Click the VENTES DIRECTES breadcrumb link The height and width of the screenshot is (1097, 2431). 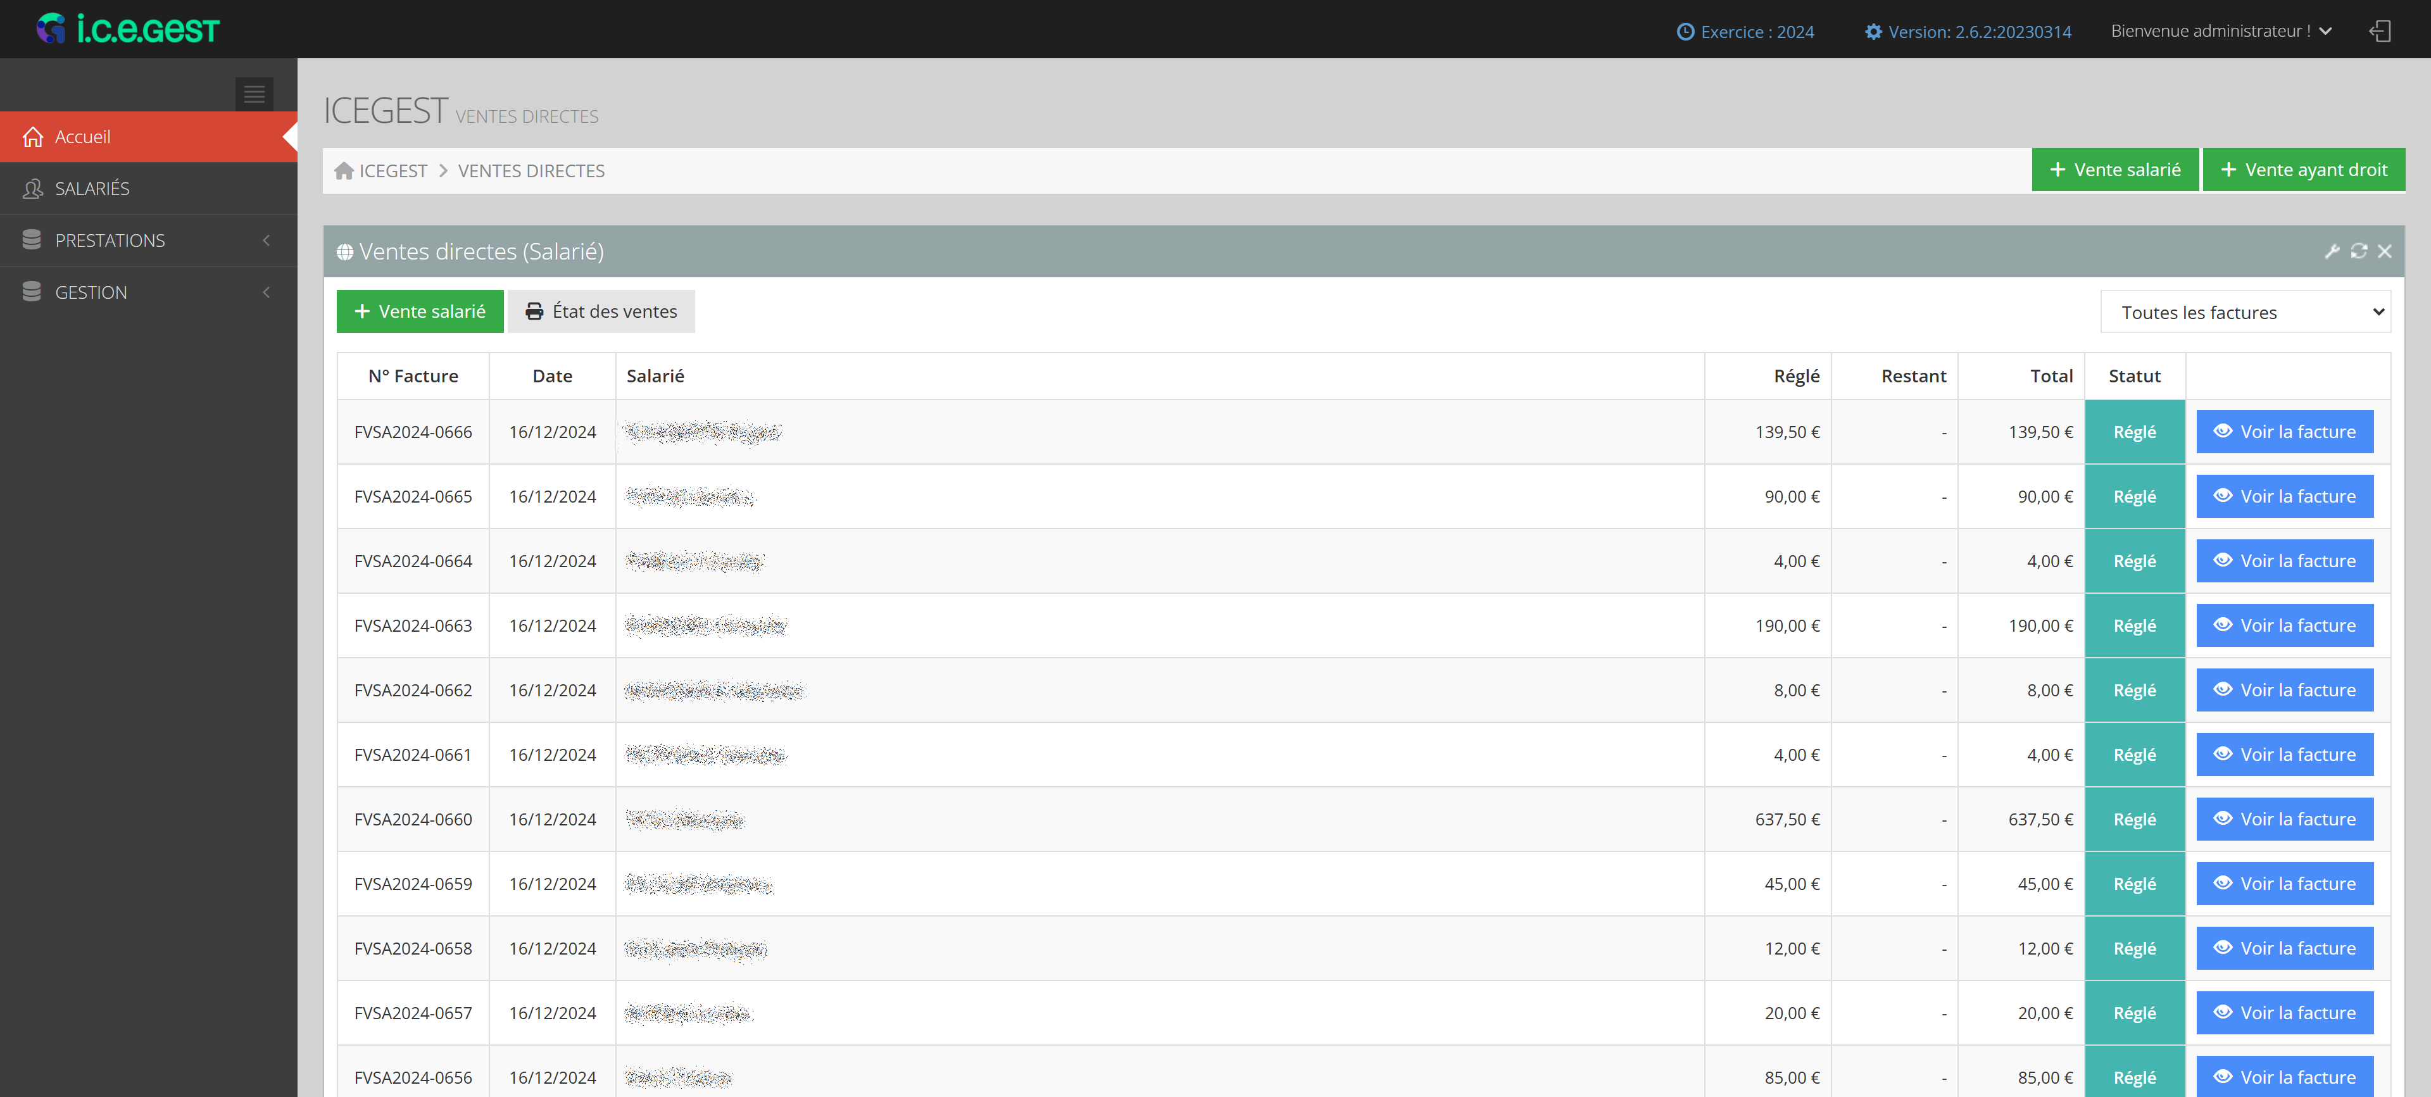tap(531, 171)
